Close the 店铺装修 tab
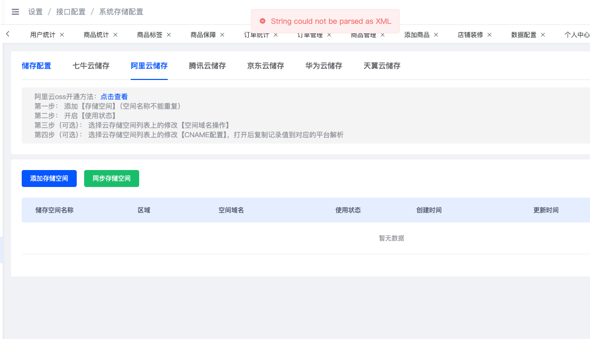The height and width of the screenshot is (339, 590). [x=489, y=34]
